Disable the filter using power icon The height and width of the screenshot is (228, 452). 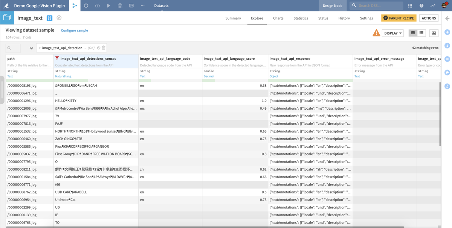tap(99, 48)
